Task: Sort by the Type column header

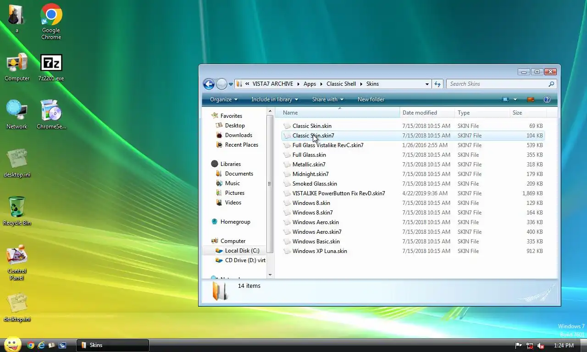Action: [482, 113]
